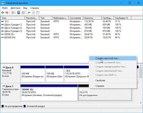Screen dimensions: 143x113
Task: Click the Управление дисками title bar icon
Action: point(3,3)
